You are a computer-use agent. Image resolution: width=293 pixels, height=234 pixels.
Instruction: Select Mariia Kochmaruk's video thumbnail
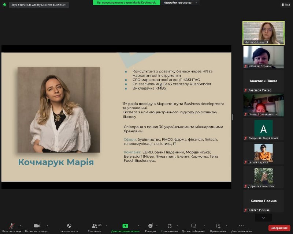[263, 33]
